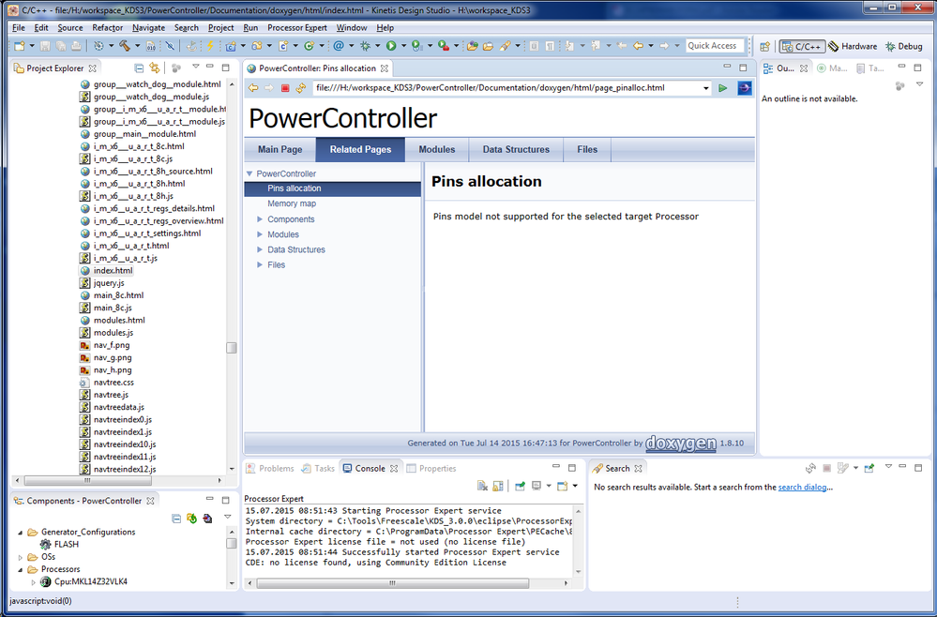Expand the OSs folder in Components

[21, 557]
